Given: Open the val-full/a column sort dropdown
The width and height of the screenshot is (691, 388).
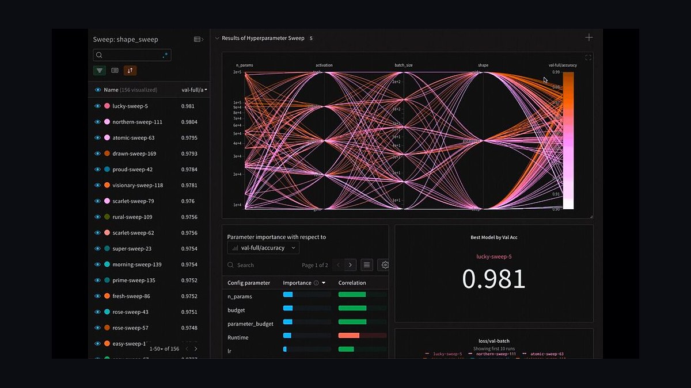Looking at the screenshot, I should 206,90.
